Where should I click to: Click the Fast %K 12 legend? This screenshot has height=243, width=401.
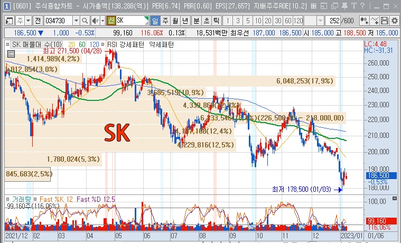point(56,199)
